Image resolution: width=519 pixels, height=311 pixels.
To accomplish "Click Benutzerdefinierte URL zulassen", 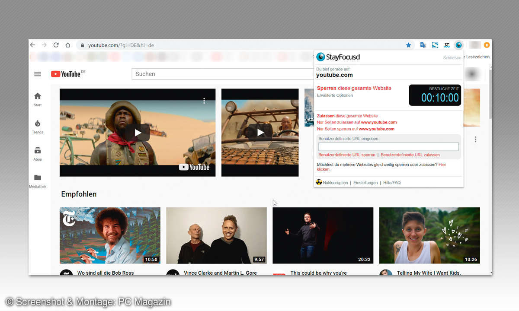I will point(410,155).
